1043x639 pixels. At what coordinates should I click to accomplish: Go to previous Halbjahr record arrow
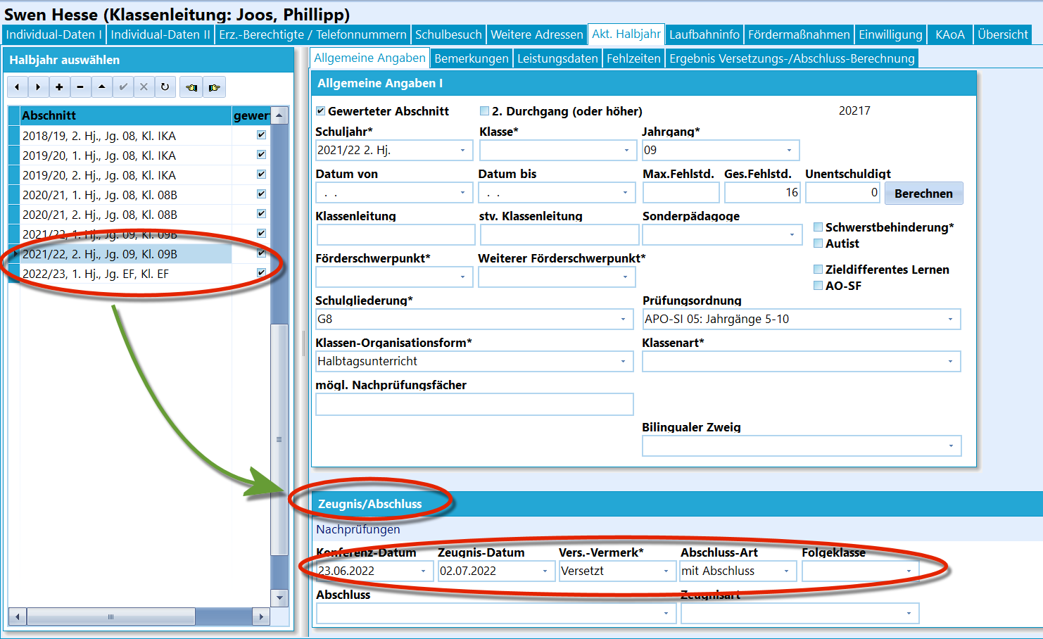[x=17, y=87]
